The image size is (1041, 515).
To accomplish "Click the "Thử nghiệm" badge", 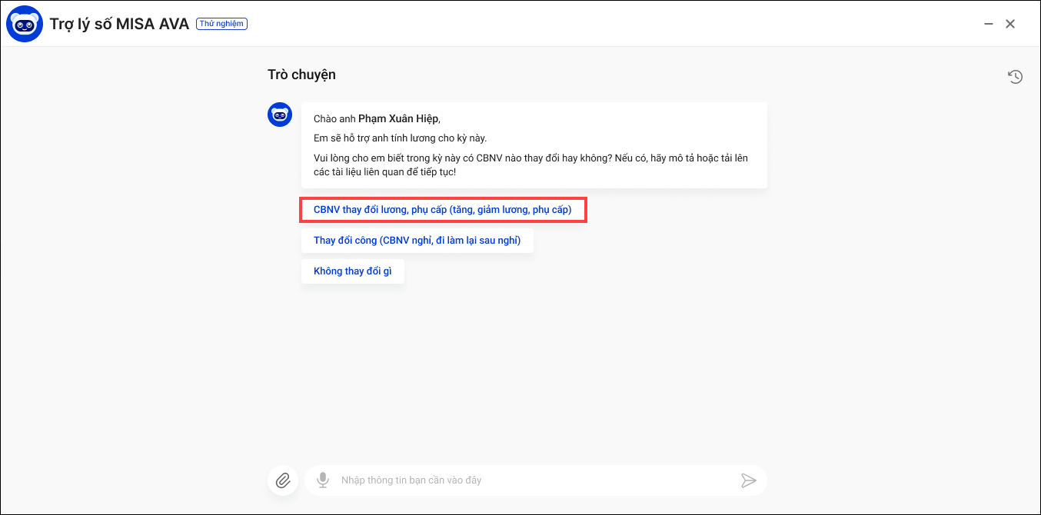I will pos(221,24).
